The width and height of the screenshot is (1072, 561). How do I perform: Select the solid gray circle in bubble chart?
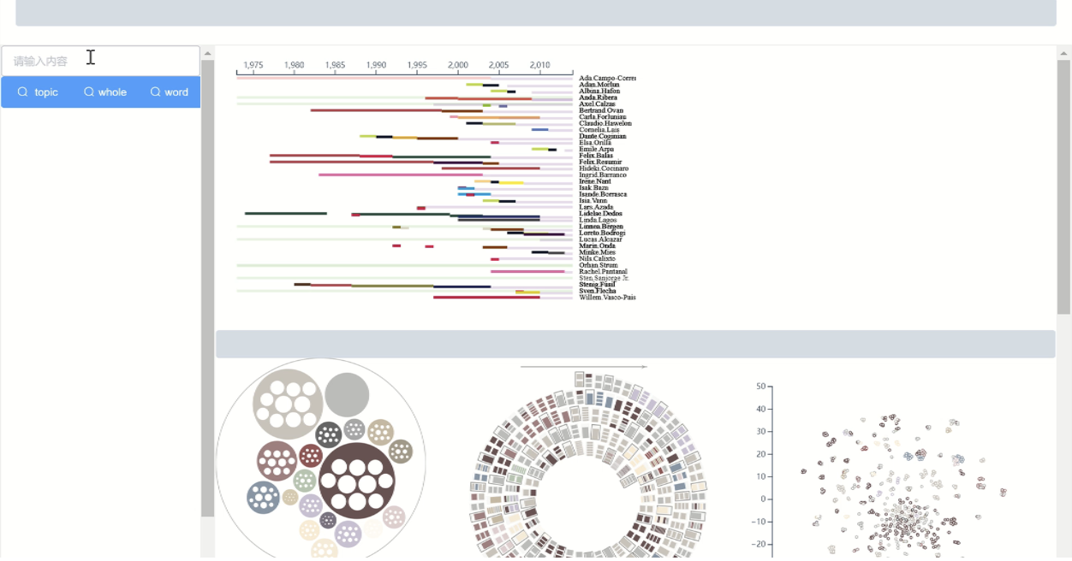pos(347,395)
